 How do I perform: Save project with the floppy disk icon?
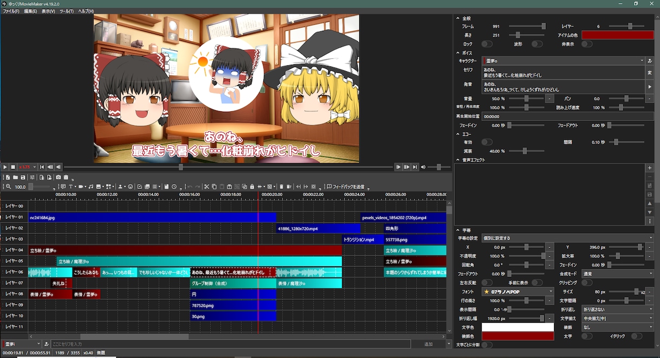pos(23,177)
